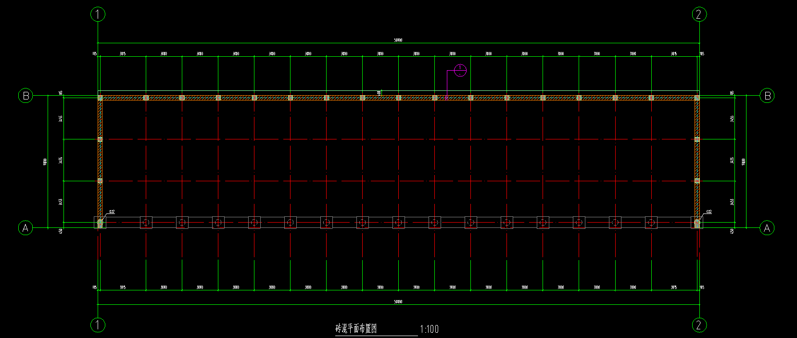
Task: Select the right vertical overall dimension text
Action: (x=744, y=162)
